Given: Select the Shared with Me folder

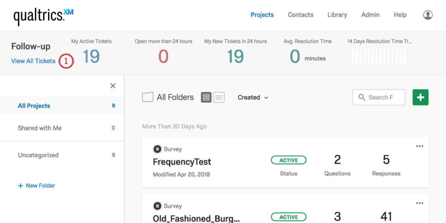Looking at the screenshot, I should 40,128.
